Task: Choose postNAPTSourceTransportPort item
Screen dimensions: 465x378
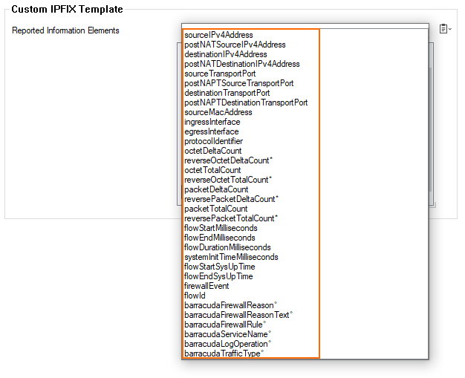Action: [x=238, y=83]
